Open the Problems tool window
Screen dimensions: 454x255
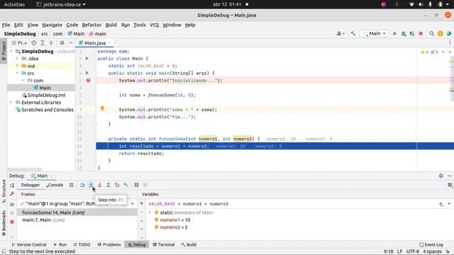point(109,244)
